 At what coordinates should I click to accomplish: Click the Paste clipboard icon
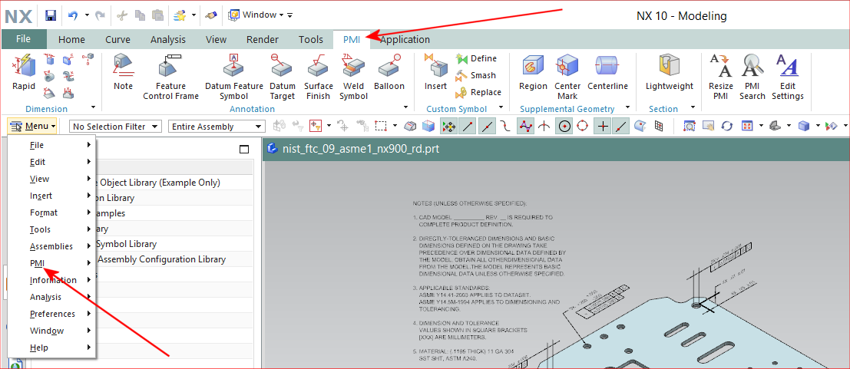157,15
